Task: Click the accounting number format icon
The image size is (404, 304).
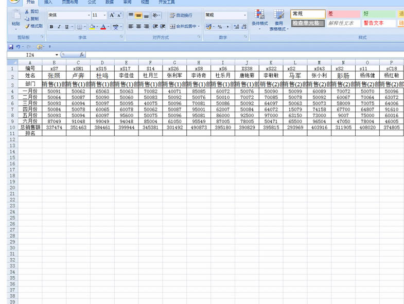Action: point(208,27)
